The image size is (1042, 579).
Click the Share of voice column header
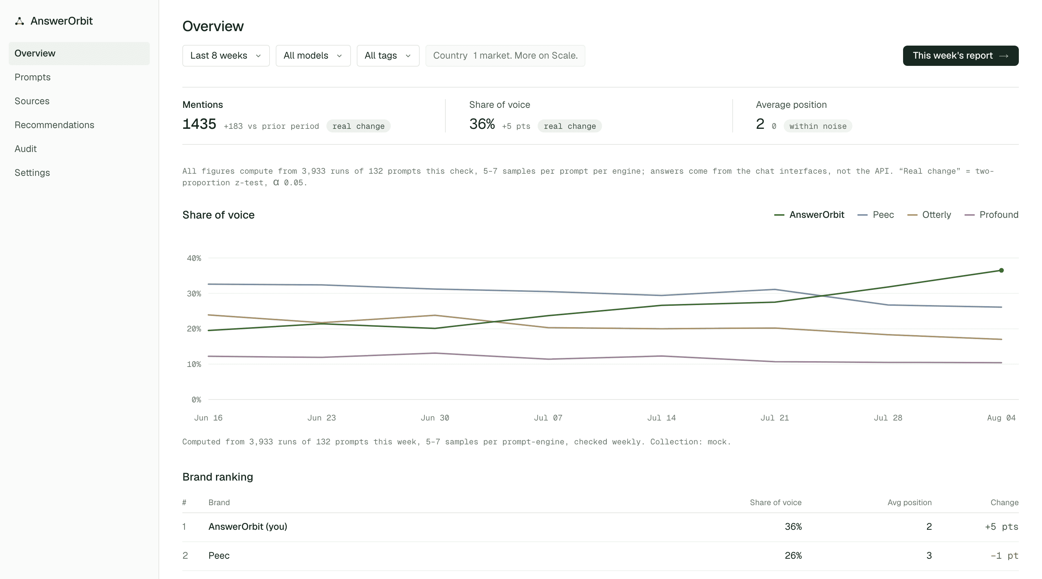[775, 503]
